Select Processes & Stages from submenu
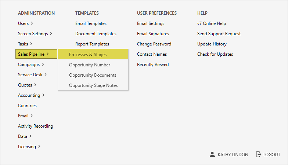This screenshot has width=288, height=165. 88,55
